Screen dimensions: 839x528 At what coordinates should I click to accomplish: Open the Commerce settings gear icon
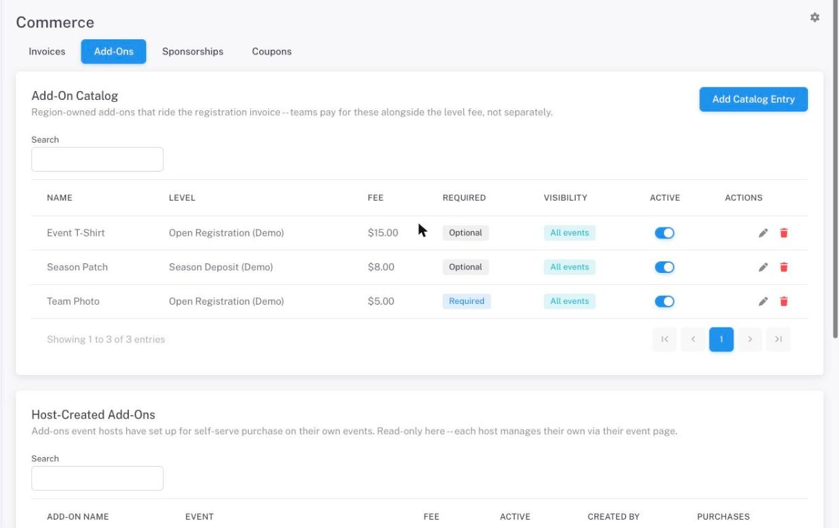pyautogui.click(x=815, y=17)
